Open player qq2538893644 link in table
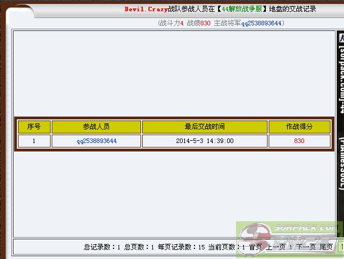The width and height of the screenshot is (344, 259). [96, 141]
